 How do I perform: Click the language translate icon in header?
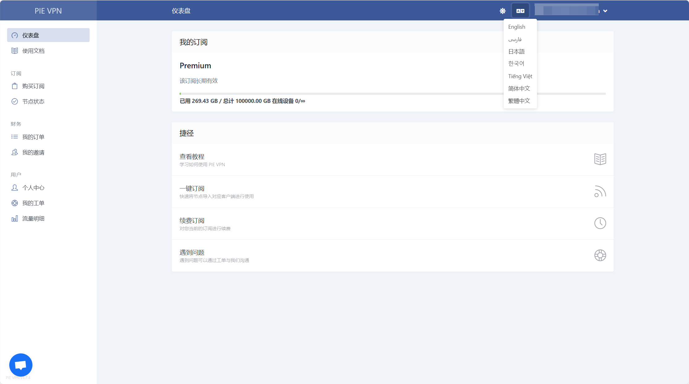point(520,11)
